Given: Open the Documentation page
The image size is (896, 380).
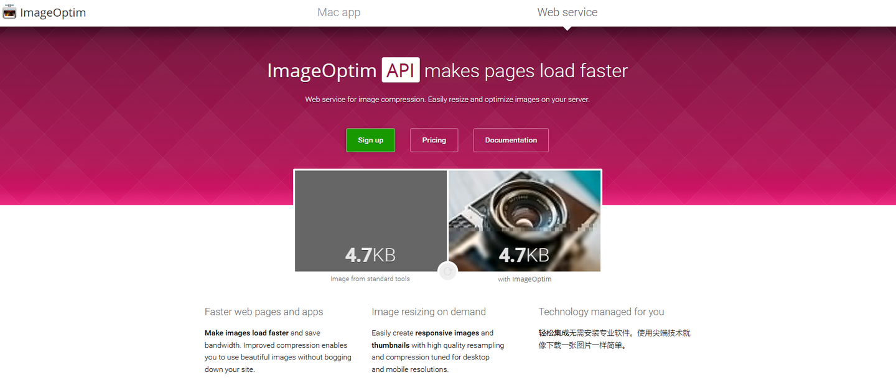Looking at the screenshot, I should click(x=511, y=140).
